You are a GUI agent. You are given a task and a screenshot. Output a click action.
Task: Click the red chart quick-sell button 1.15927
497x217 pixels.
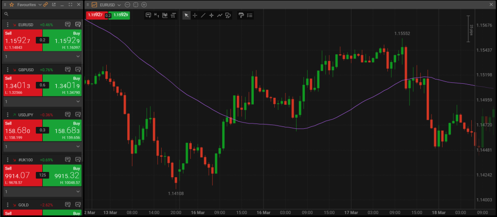point(96,15)
